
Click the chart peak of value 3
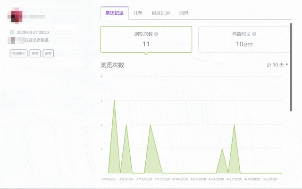[114, 100]
